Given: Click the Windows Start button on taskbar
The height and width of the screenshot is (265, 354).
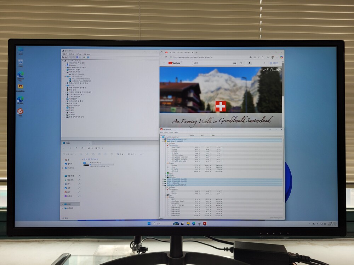Looking at the screenshot, I should click(x=149, y=223).
